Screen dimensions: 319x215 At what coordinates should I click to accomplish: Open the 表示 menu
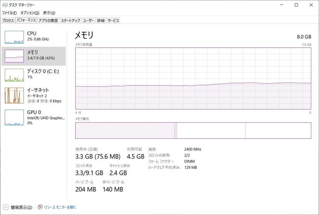49,13
